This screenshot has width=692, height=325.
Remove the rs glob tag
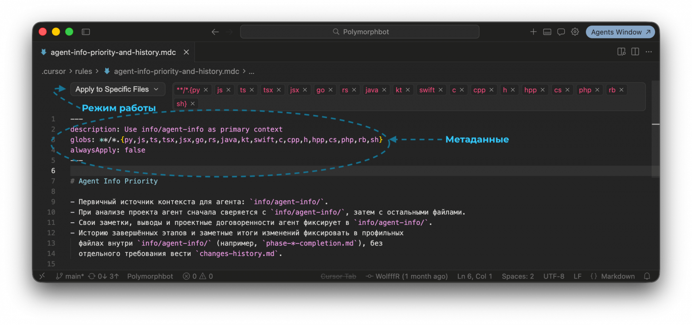pyautogui.click(x=354, y=90)
